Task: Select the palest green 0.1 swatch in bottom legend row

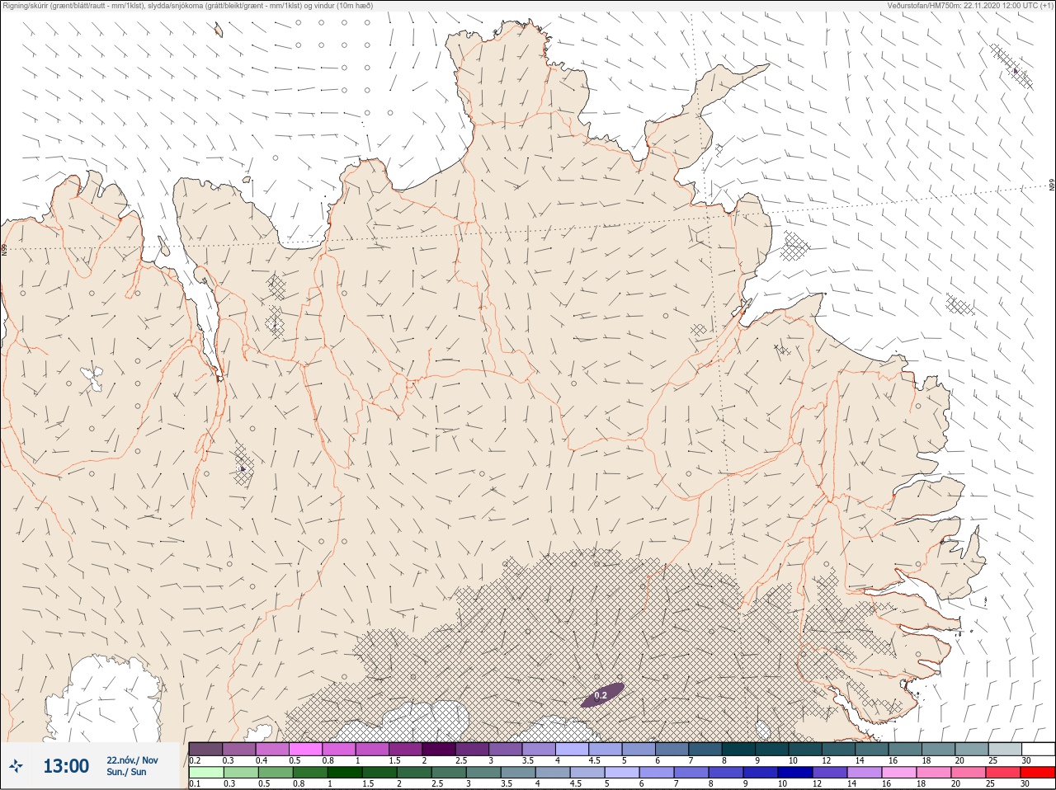Action: pos(206,773)
